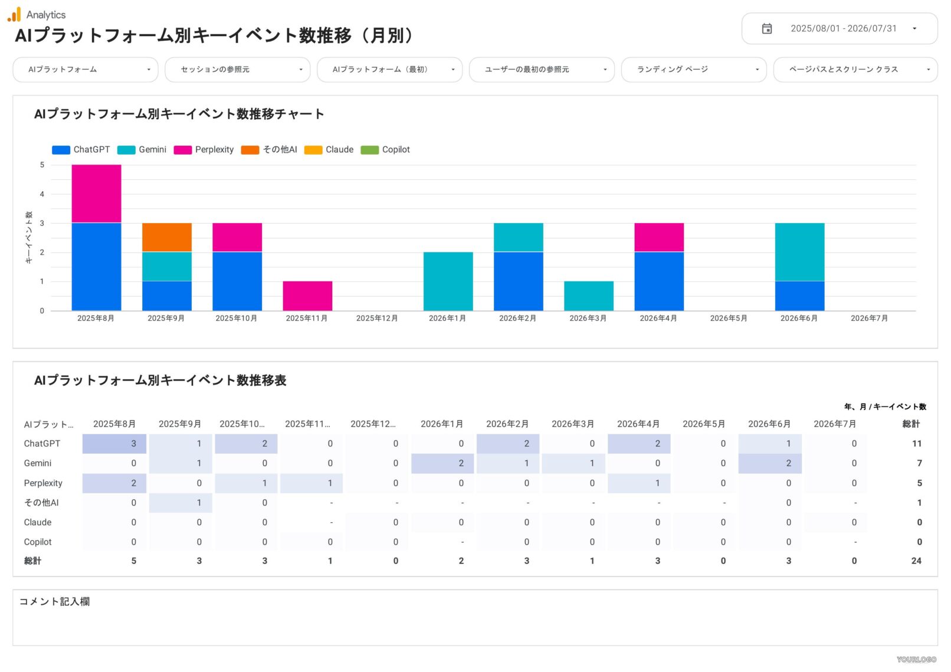Screen dimensions: 951x672
Task: Click the Perplexity segment in 2026年4月 bar
Action: 659,237
